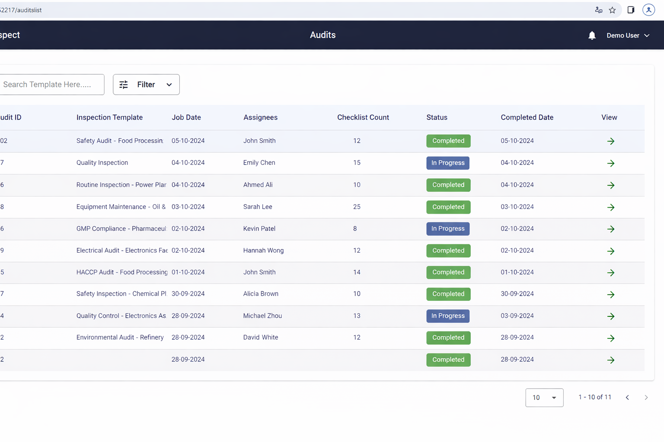The image size is (664, 442).
Task: View details of the Quality Inspection audit
Action: tap(611, 163)
